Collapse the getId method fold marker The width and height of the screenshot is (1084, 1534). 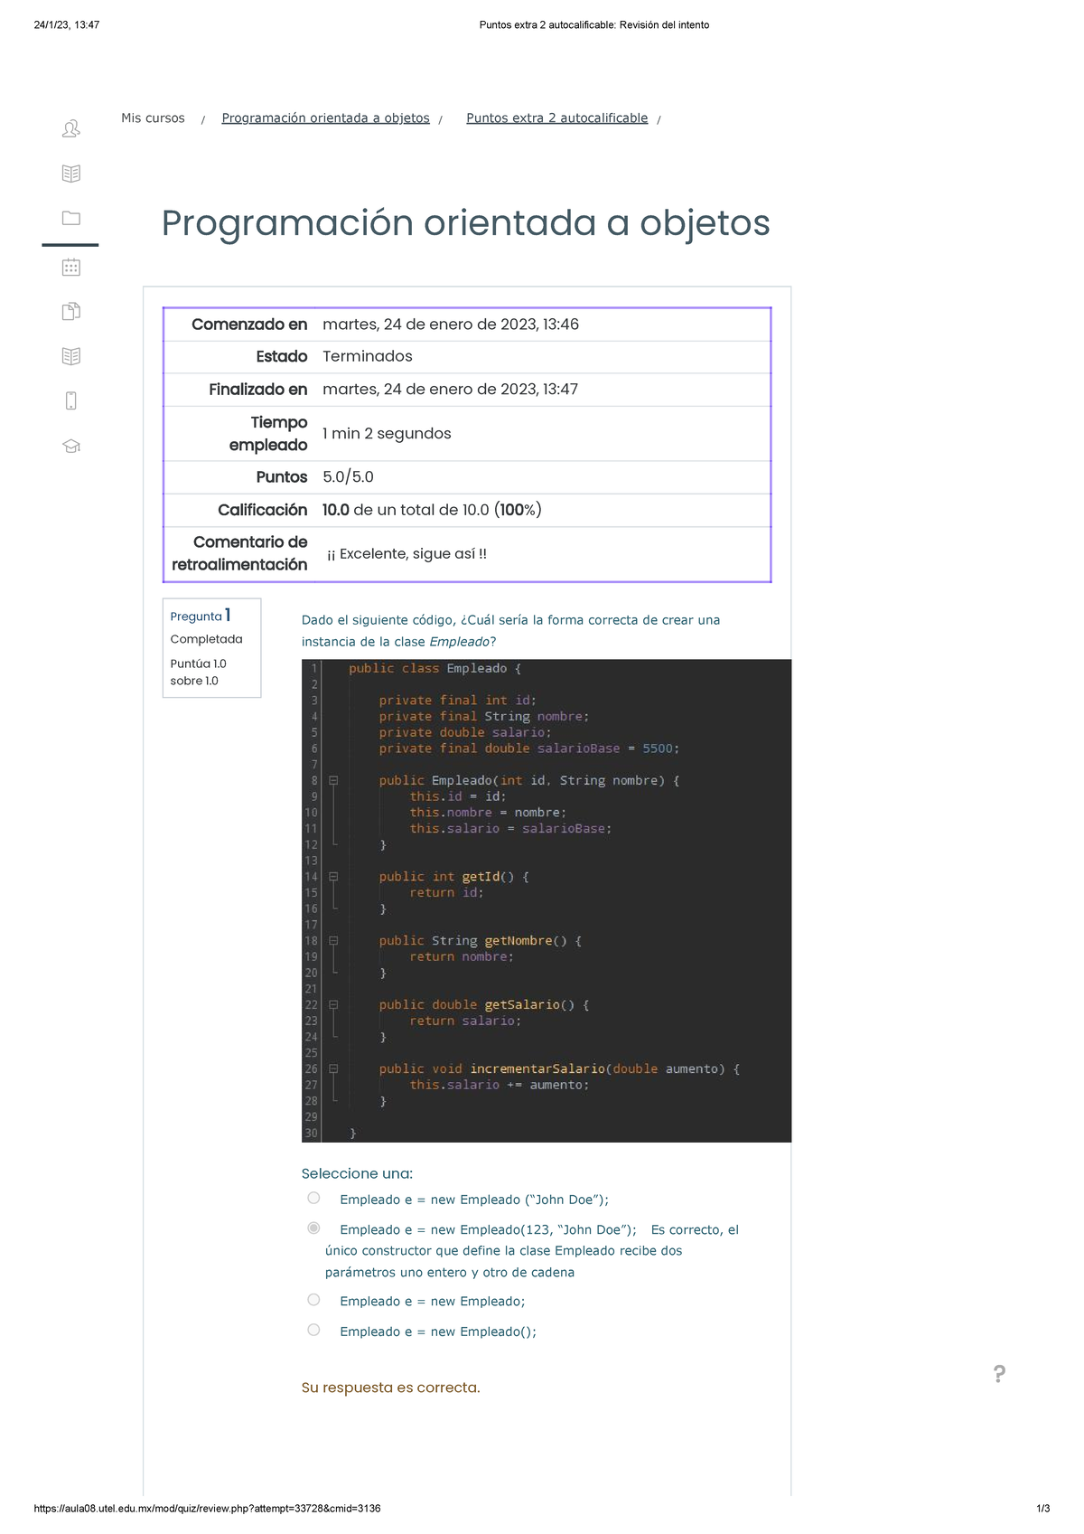coord(333,877)
